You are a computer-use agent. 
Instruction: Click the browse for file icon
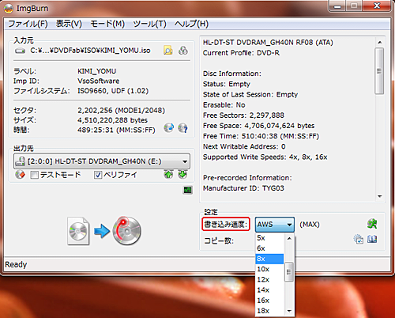pos(168,50)
